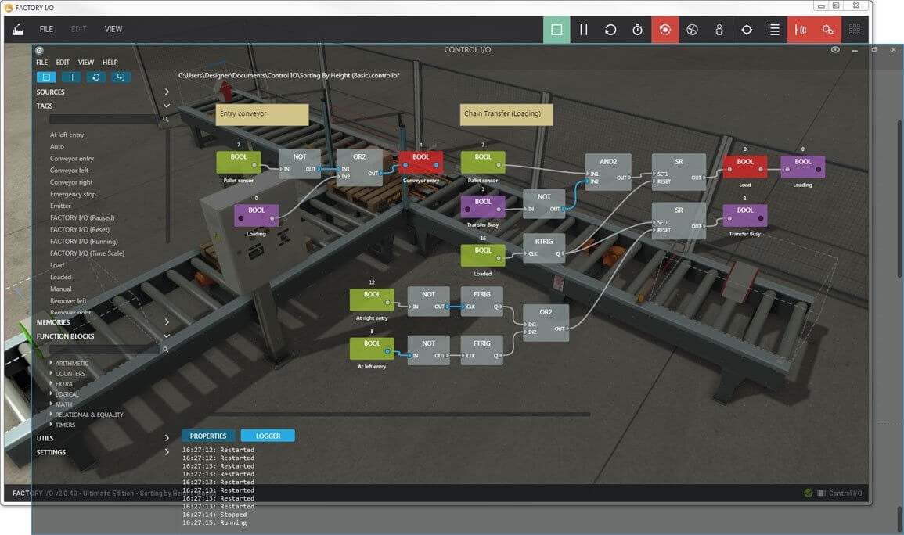
Task: Click the eye visibility icon on Control I/O titlebar
Action: point(834,49)
